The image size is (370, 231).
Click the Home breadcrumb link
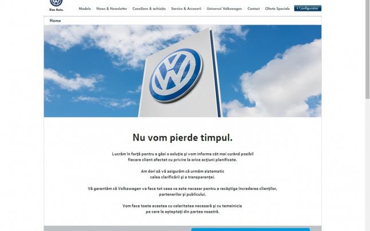tap(55, 21)
